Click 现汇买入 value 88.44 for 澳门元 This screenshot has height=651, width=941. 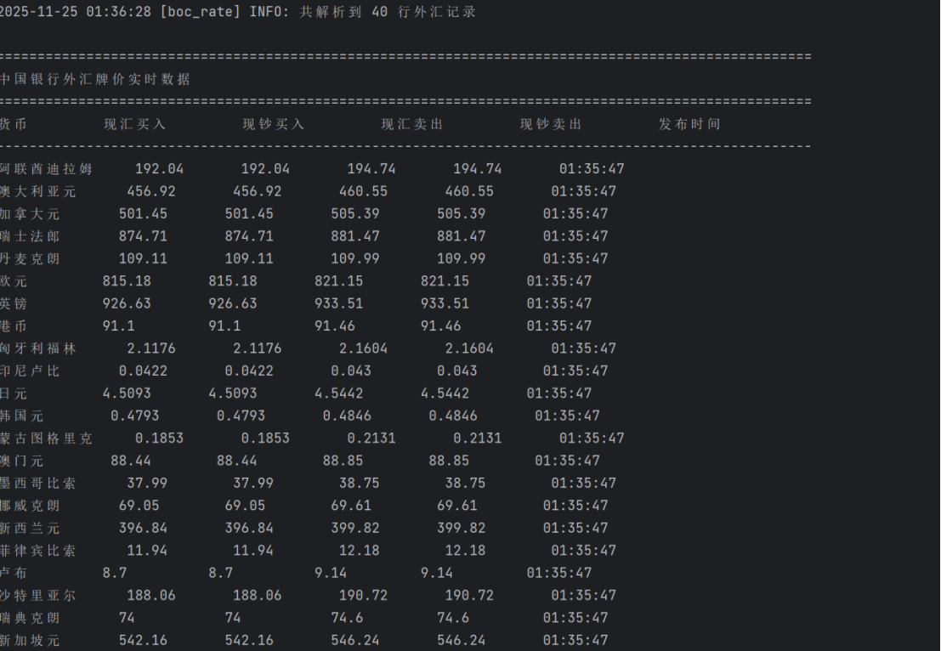(131, 461)
